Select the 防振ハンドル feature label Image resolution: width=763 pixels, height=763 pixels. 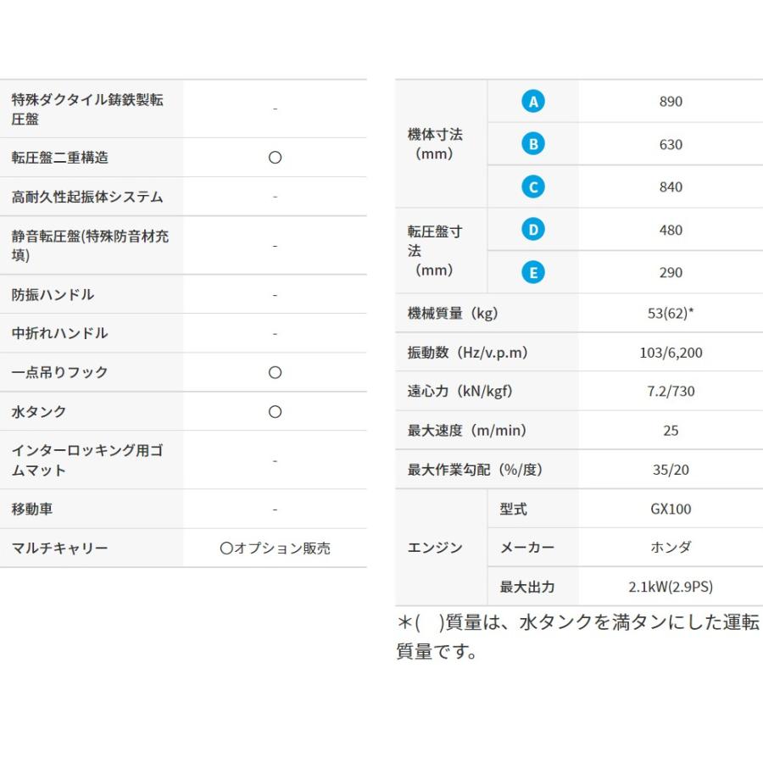pyautogui.click(x=53, y=295)
